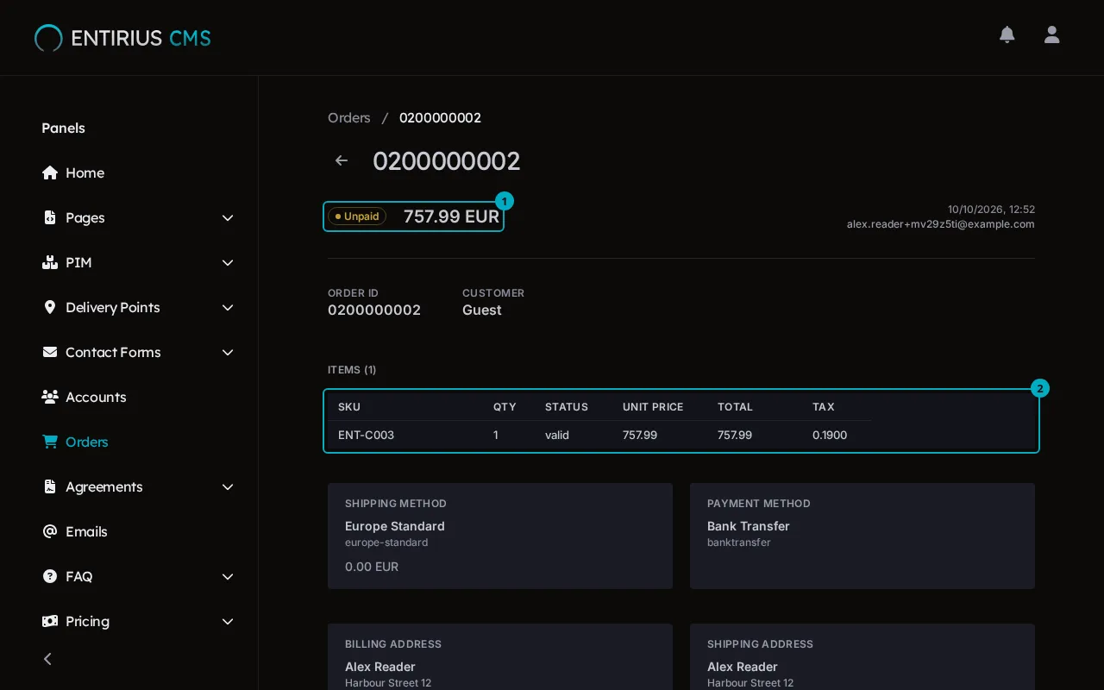This screenshot has width=1104, height=690.
Task: Open Accounts in the sidebar
Action: click(x=96, y=397)
